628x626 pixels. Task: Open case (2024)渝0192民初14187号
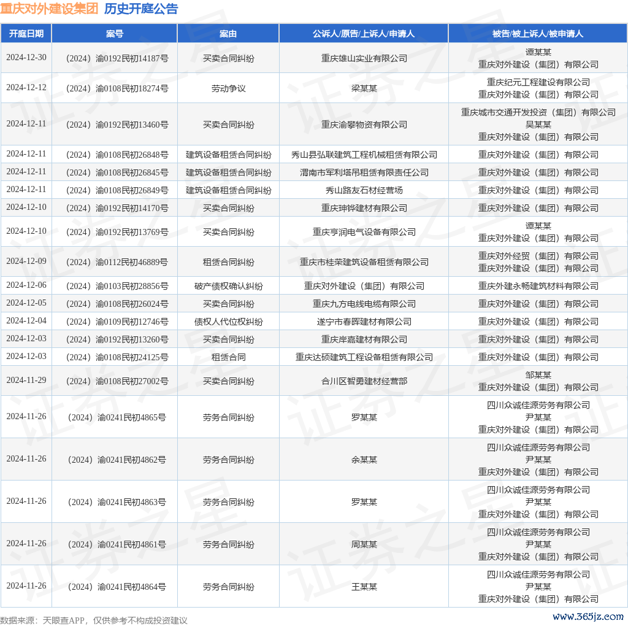coord(115,58)
